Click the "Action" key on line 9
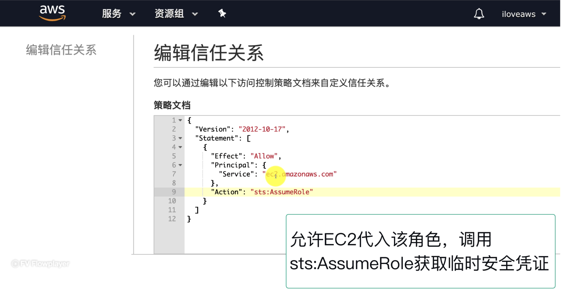This screenshot has width=561, height=292. coord(226,192)
